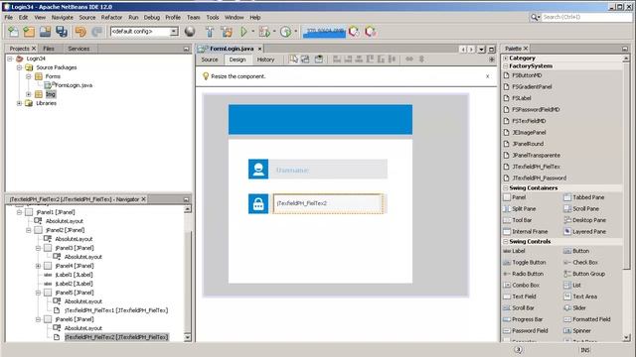Pick the Check Box palette item
The image size is (636, 357).
[580, 262]
